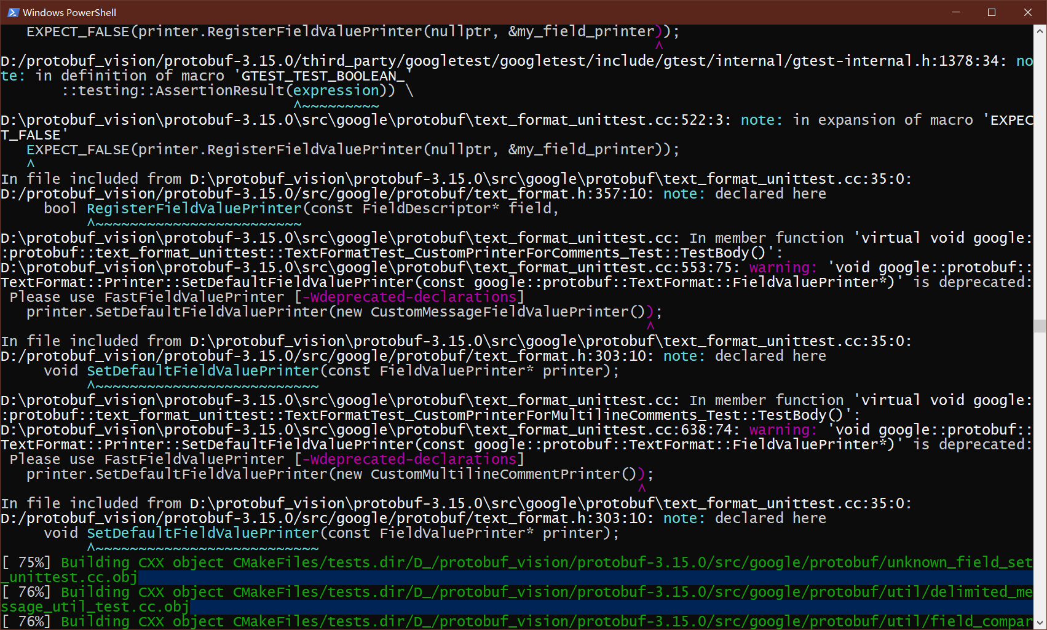Minimize the Windows PowerShell window

(955, 12)
